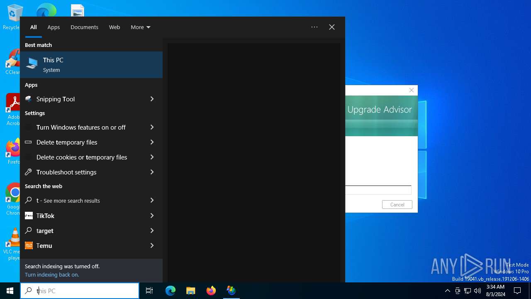531x299 pixels.
Task: Open the More filter dropdown
Action: click(140, 27)
